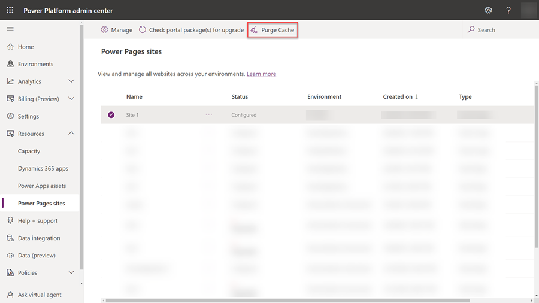Image resolution: width=539 pixels, height=303 pixels.
Task: Deselect the Site 1 row checkmark
Action: pyautogui.click(x=111, y=115)
